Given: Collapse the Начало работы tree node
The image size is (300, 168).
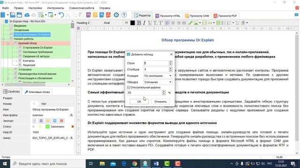Looking at the screenshot, I should (3, 39).
